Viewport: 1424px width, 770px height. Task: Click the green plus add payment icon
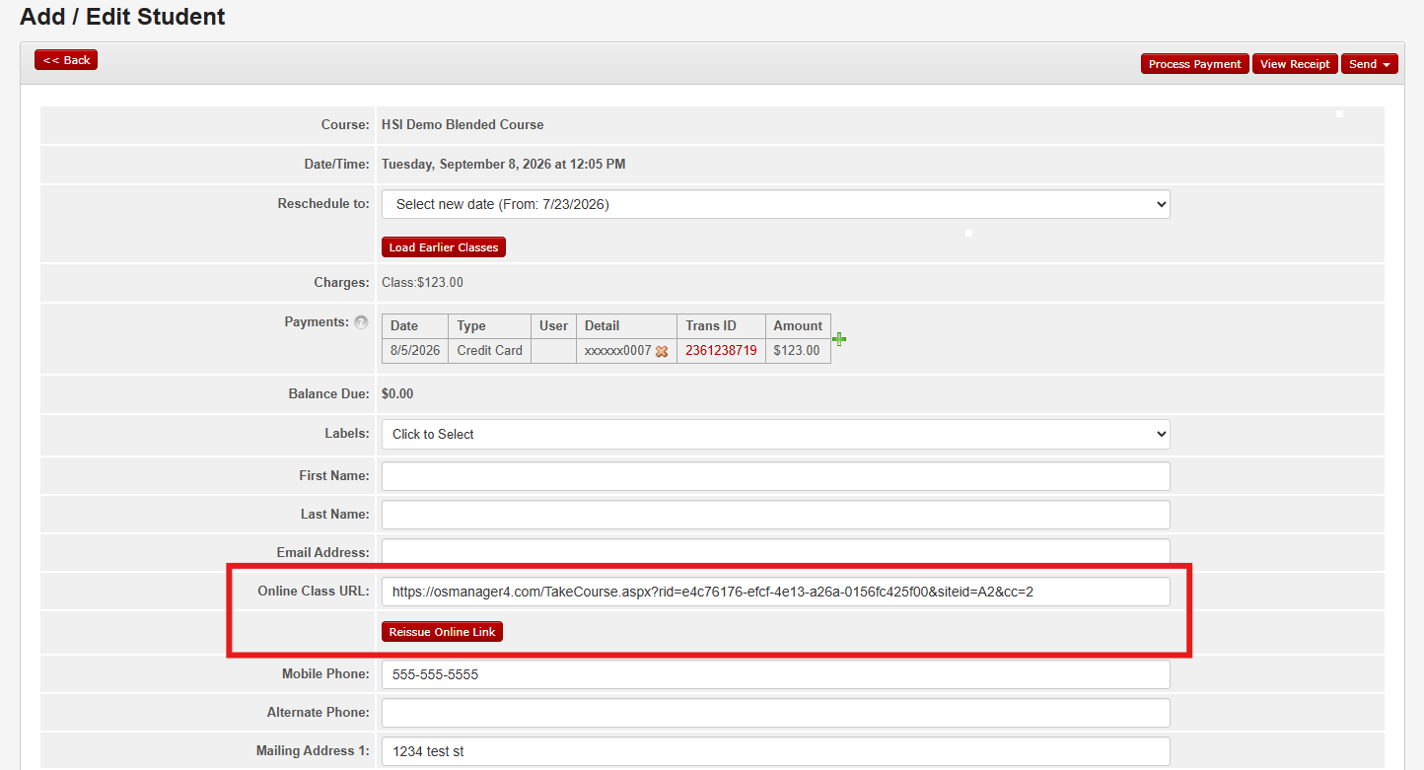click(x=839, y=339)
